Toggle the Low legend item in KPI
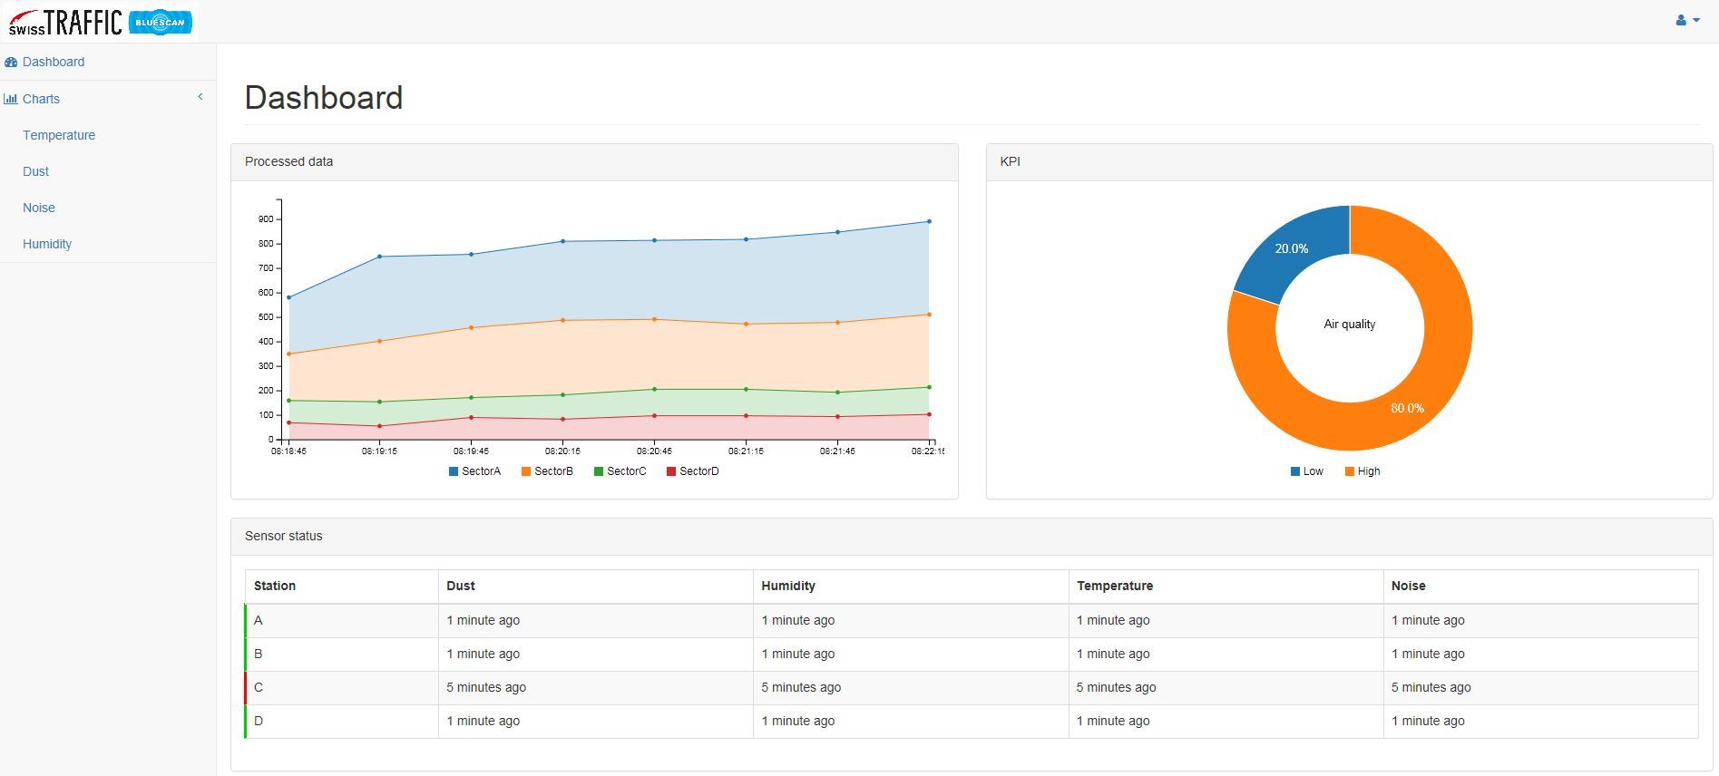The image size is (1719, 776). (1306, 471)
